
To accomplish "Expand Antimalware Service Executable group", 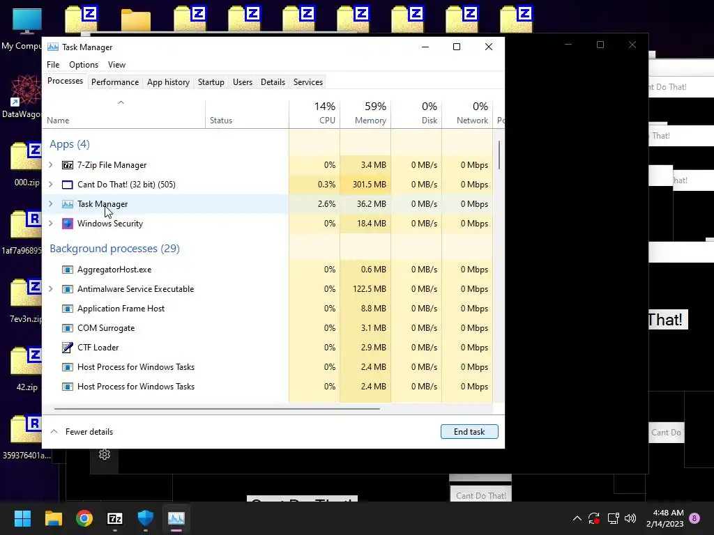I will 50,289.
